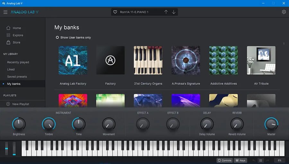Open Saved presets section
Screen dimensions: 289x164
[17, 76]
